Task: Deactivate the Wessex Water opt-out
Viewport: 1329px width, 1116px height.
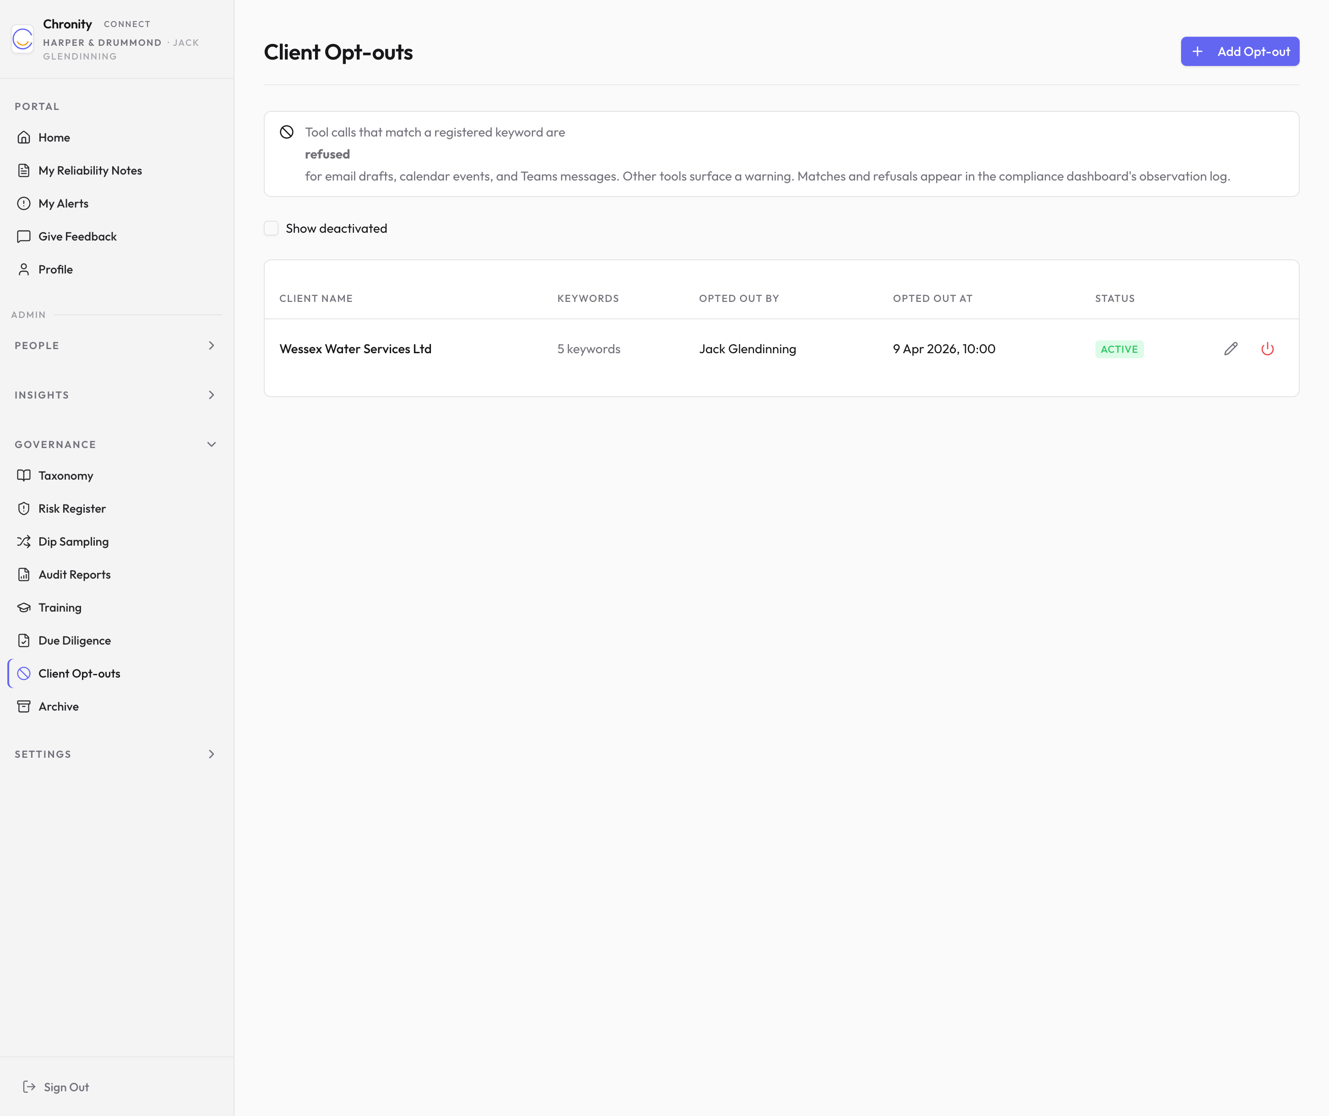Action: [1268, 349]
